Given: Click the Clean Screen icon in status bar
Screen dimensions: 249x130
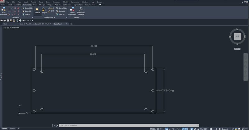Looking at the screenshot, I should click(x=243, y=129).
